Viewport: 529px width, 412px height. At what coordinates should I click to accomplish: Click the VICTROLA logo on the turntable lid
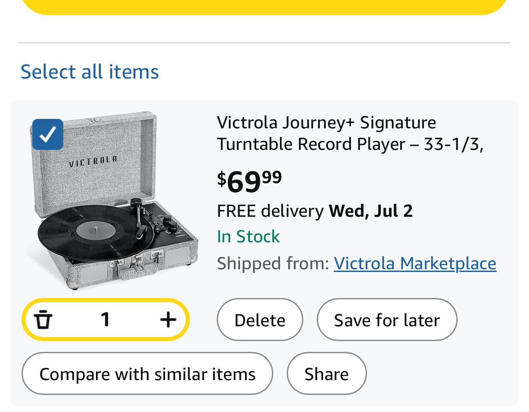point(93,161)
